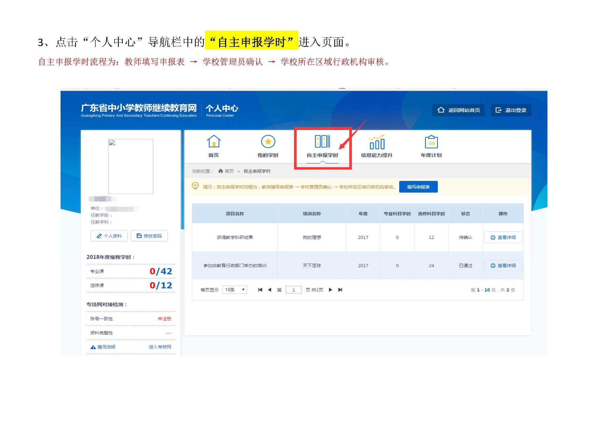608x430 pixels.
Task: Click 返回网站首页 button in header
Action: coord(458,110)
